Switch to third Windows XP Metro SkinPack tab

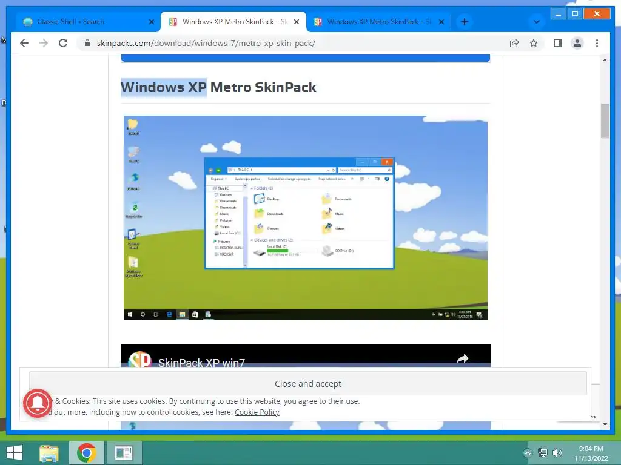tap(378, 22)
